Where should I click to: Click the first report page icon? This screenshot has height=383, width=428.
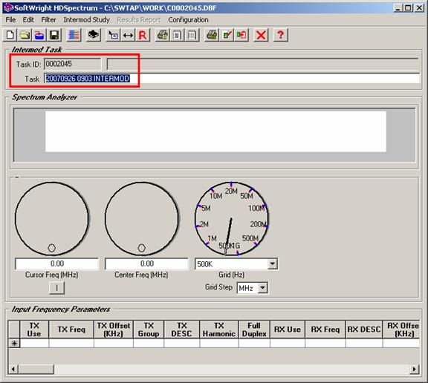click(177, 35)
